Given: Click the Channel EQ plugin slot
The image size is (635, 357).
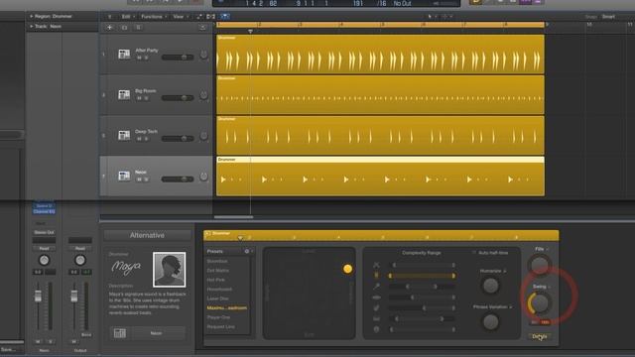Looking at the screenshot, I should tap(44, 211).
